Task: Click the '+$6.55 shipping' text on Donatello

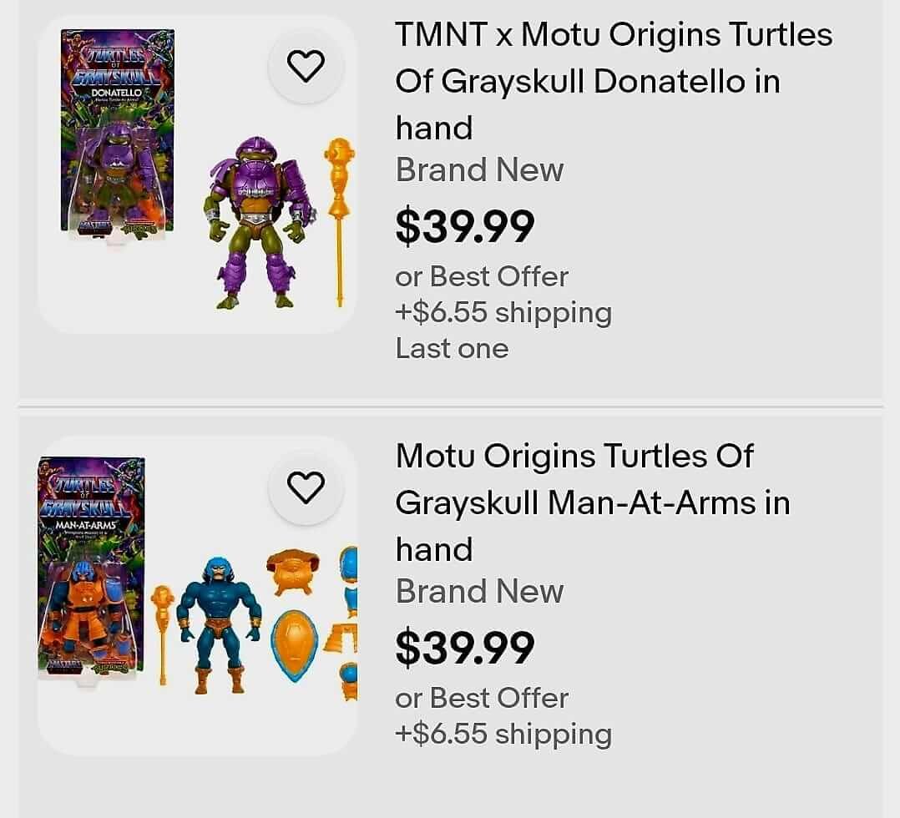Action: coord(503,312)
